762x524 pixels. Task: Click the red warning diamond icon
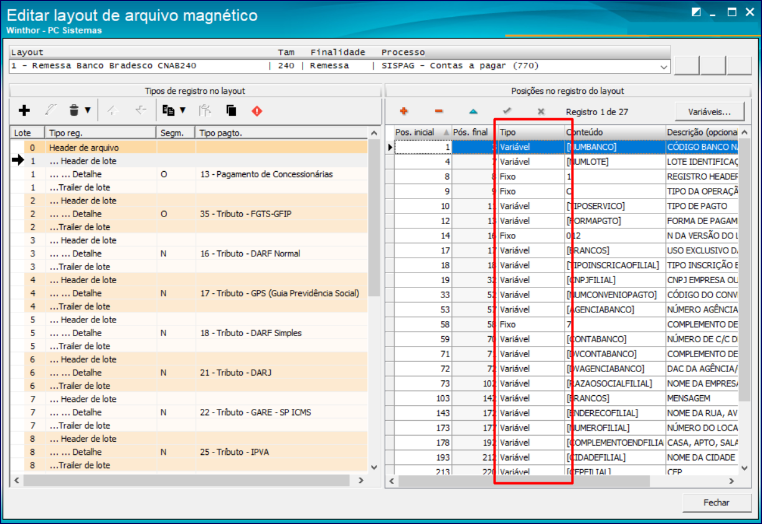coord(257,111)
